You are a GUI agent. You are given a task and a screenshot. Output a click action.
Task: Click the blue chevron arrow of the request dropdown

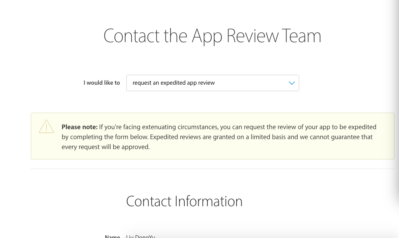coord(291,83)
